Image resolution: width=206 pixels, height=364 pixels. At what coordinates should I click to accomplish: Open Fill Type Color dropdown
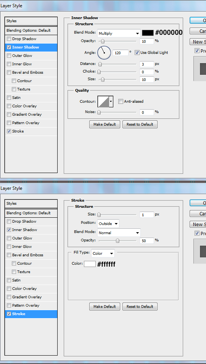tap(103, 253)
